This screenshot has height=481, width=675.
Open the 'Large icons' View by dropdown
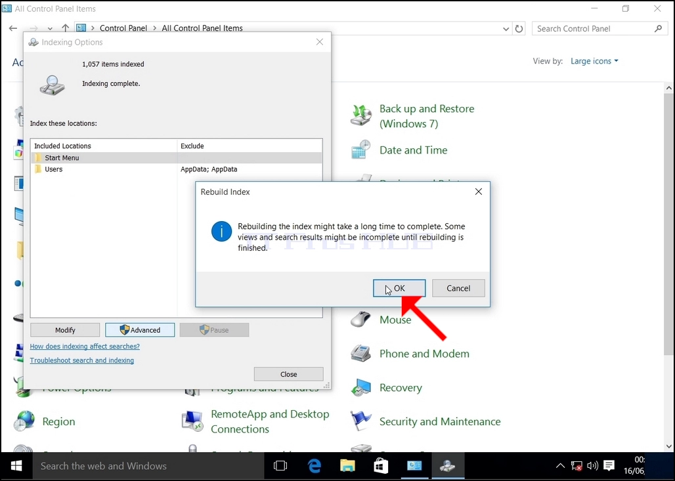tap(594, 61)
